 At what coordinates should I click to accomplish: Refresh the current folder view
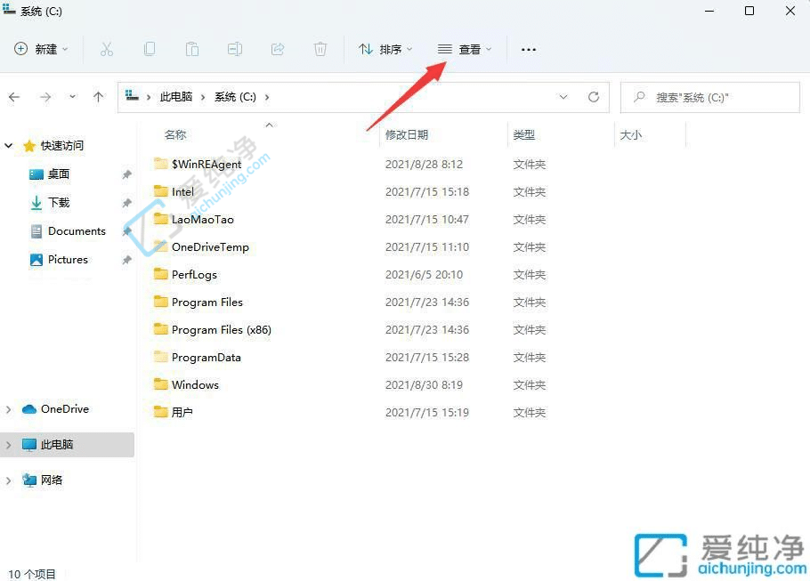tap(594, 97)
